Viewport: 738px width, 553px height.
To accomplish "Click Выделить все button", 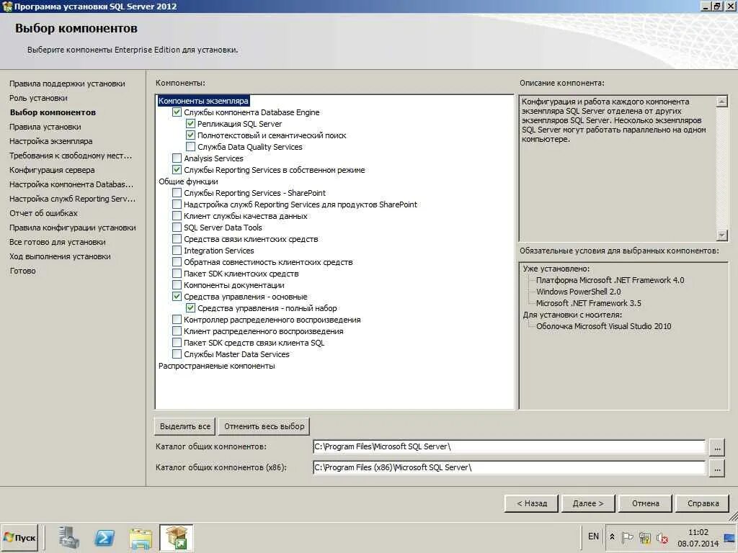I will click(185, 426).
